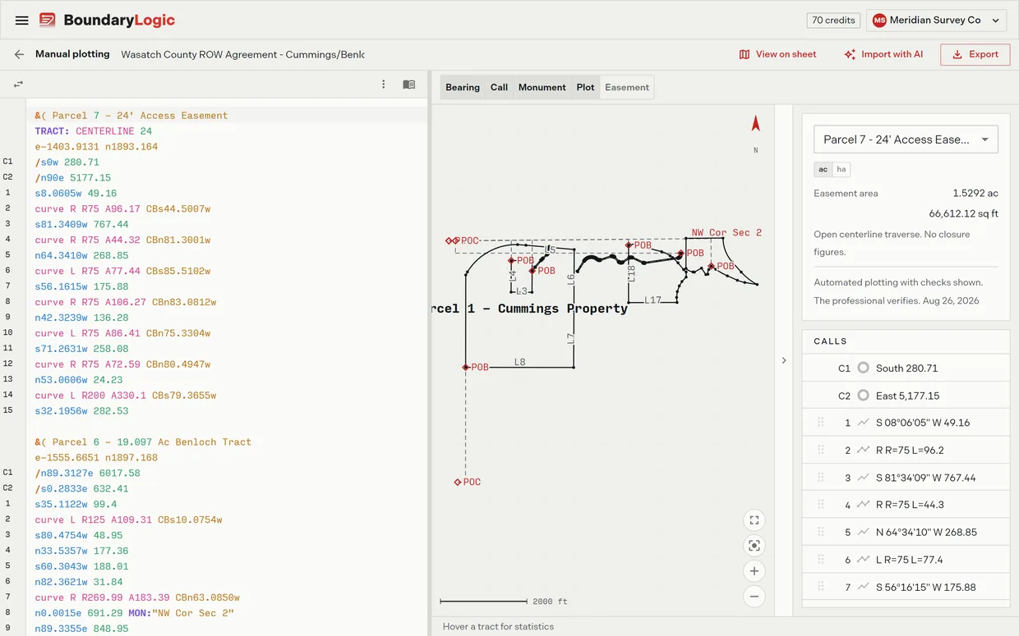Click Import with AI
This screenshot has height=636, width=1019.
(883, 54)
